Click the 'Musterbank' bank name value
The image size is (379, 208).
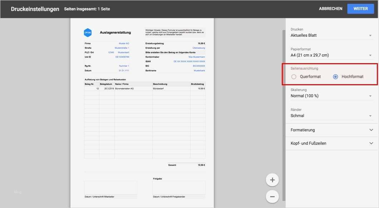[x=200, y=70]
